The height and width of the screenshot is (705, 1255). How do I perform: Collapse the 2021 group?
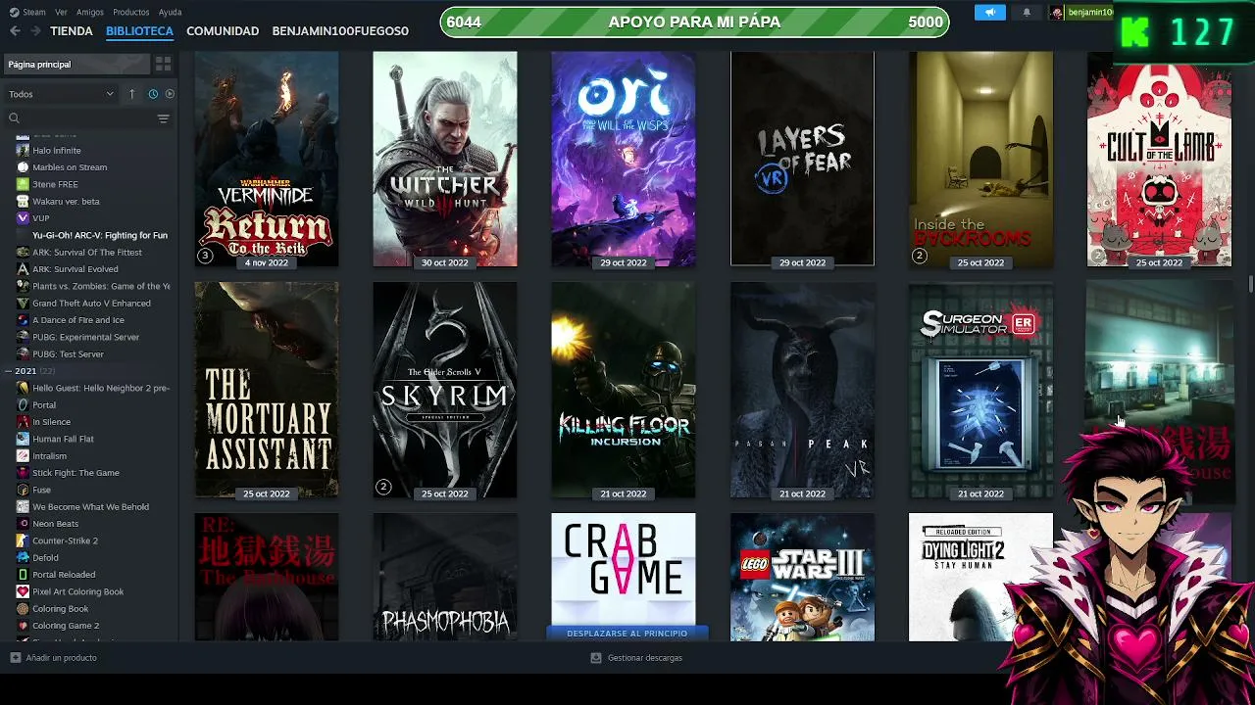(x=8, y=371)
